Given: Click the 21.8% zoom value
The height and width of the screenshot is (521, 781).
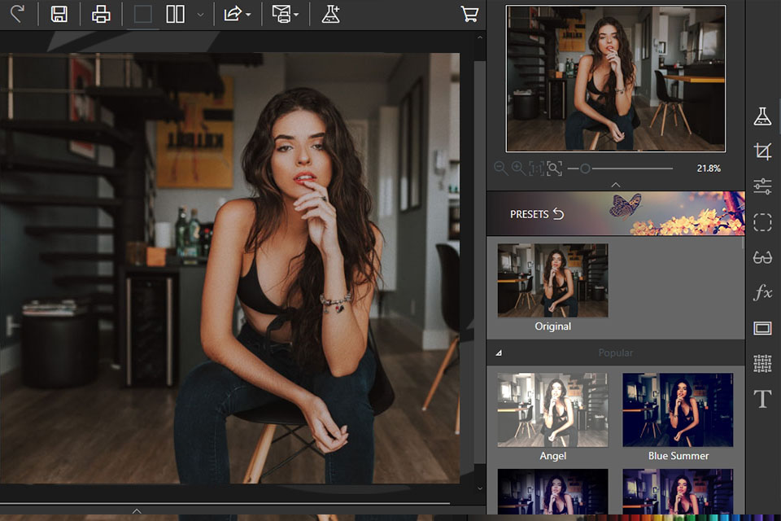Looking at the screenshot, I should [709, 169].
